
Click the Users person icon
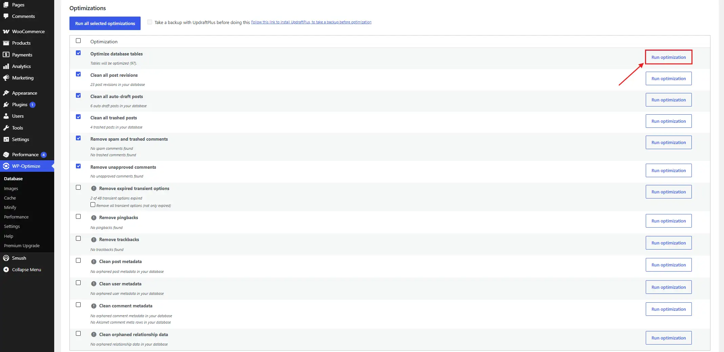(x=6, y=116)
